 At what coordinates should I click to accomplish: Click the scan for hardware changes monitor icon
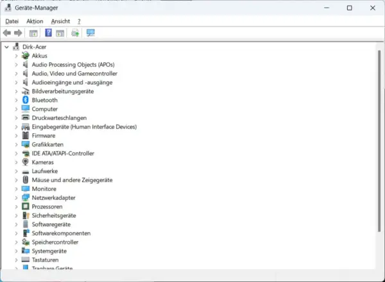pos(90,33)
